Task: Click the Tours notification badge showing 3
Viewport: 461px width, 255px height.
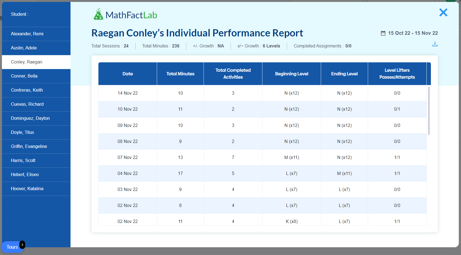Action: pos(22,245)
